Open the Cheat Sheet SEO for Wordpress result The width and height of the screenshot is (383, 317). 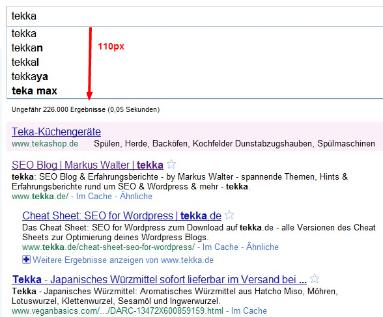tap(122, 215)
